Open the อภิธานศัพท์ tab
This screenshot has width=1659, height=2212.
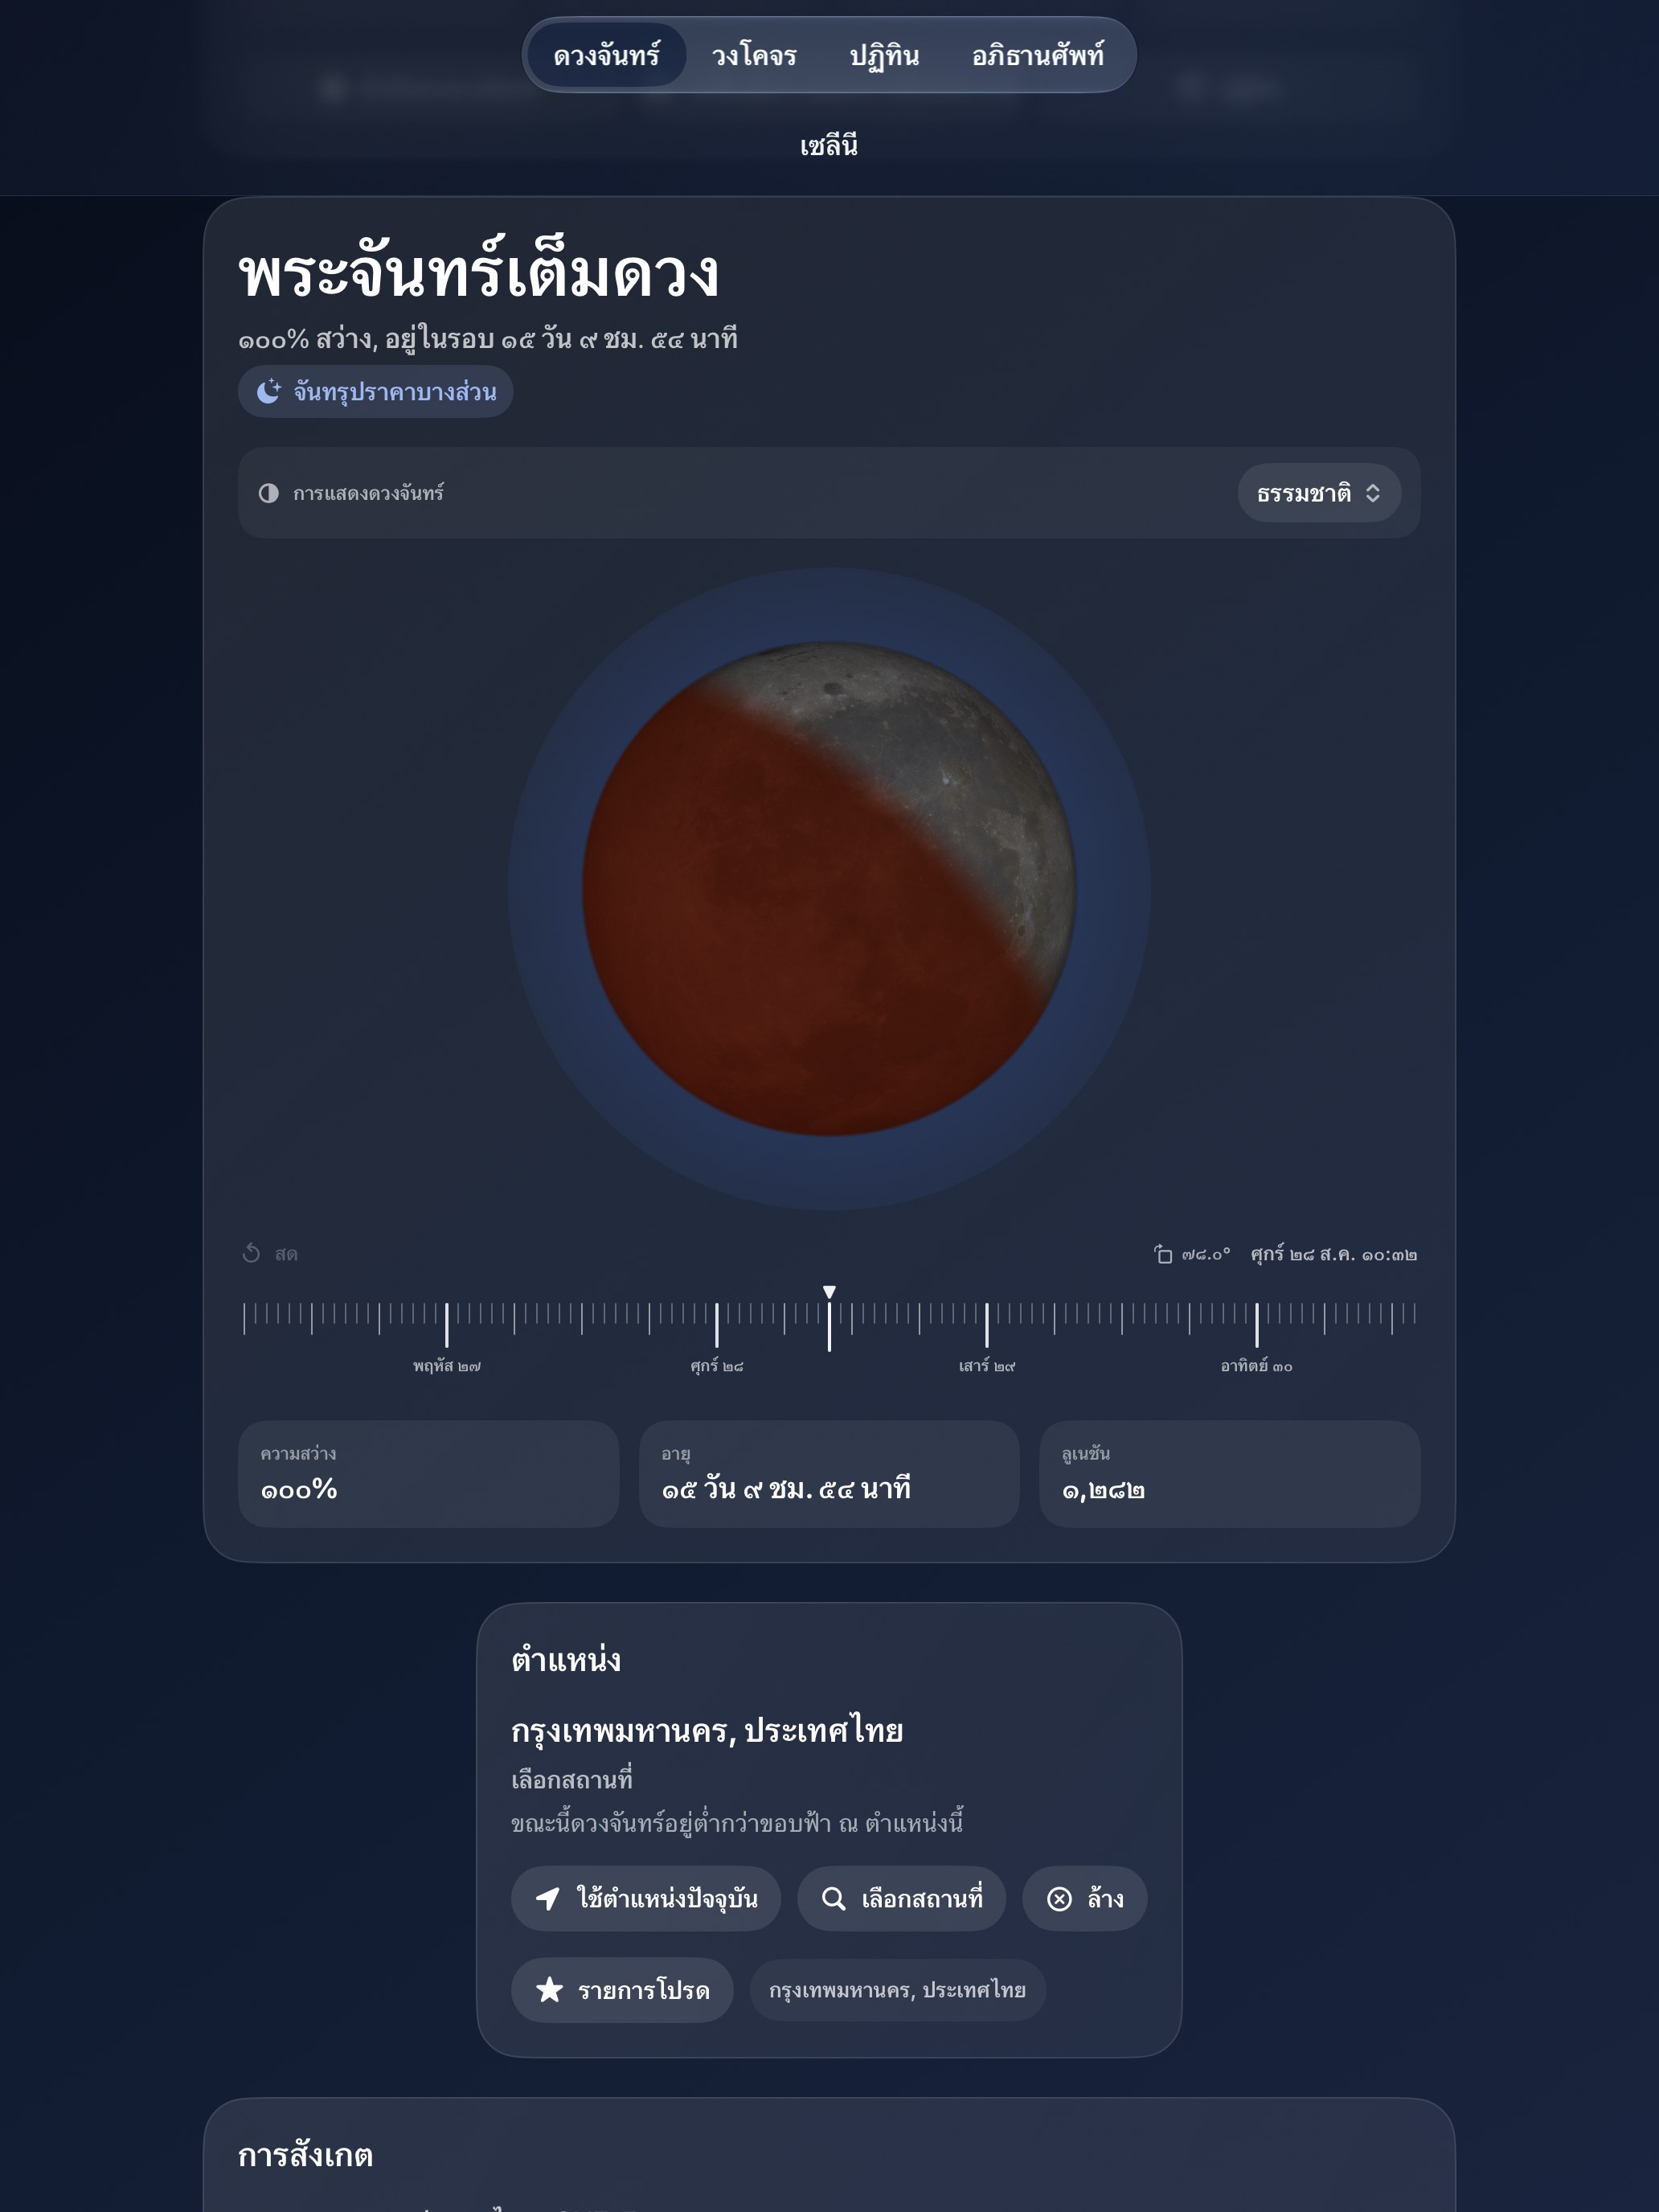(x=1037, y=55)
